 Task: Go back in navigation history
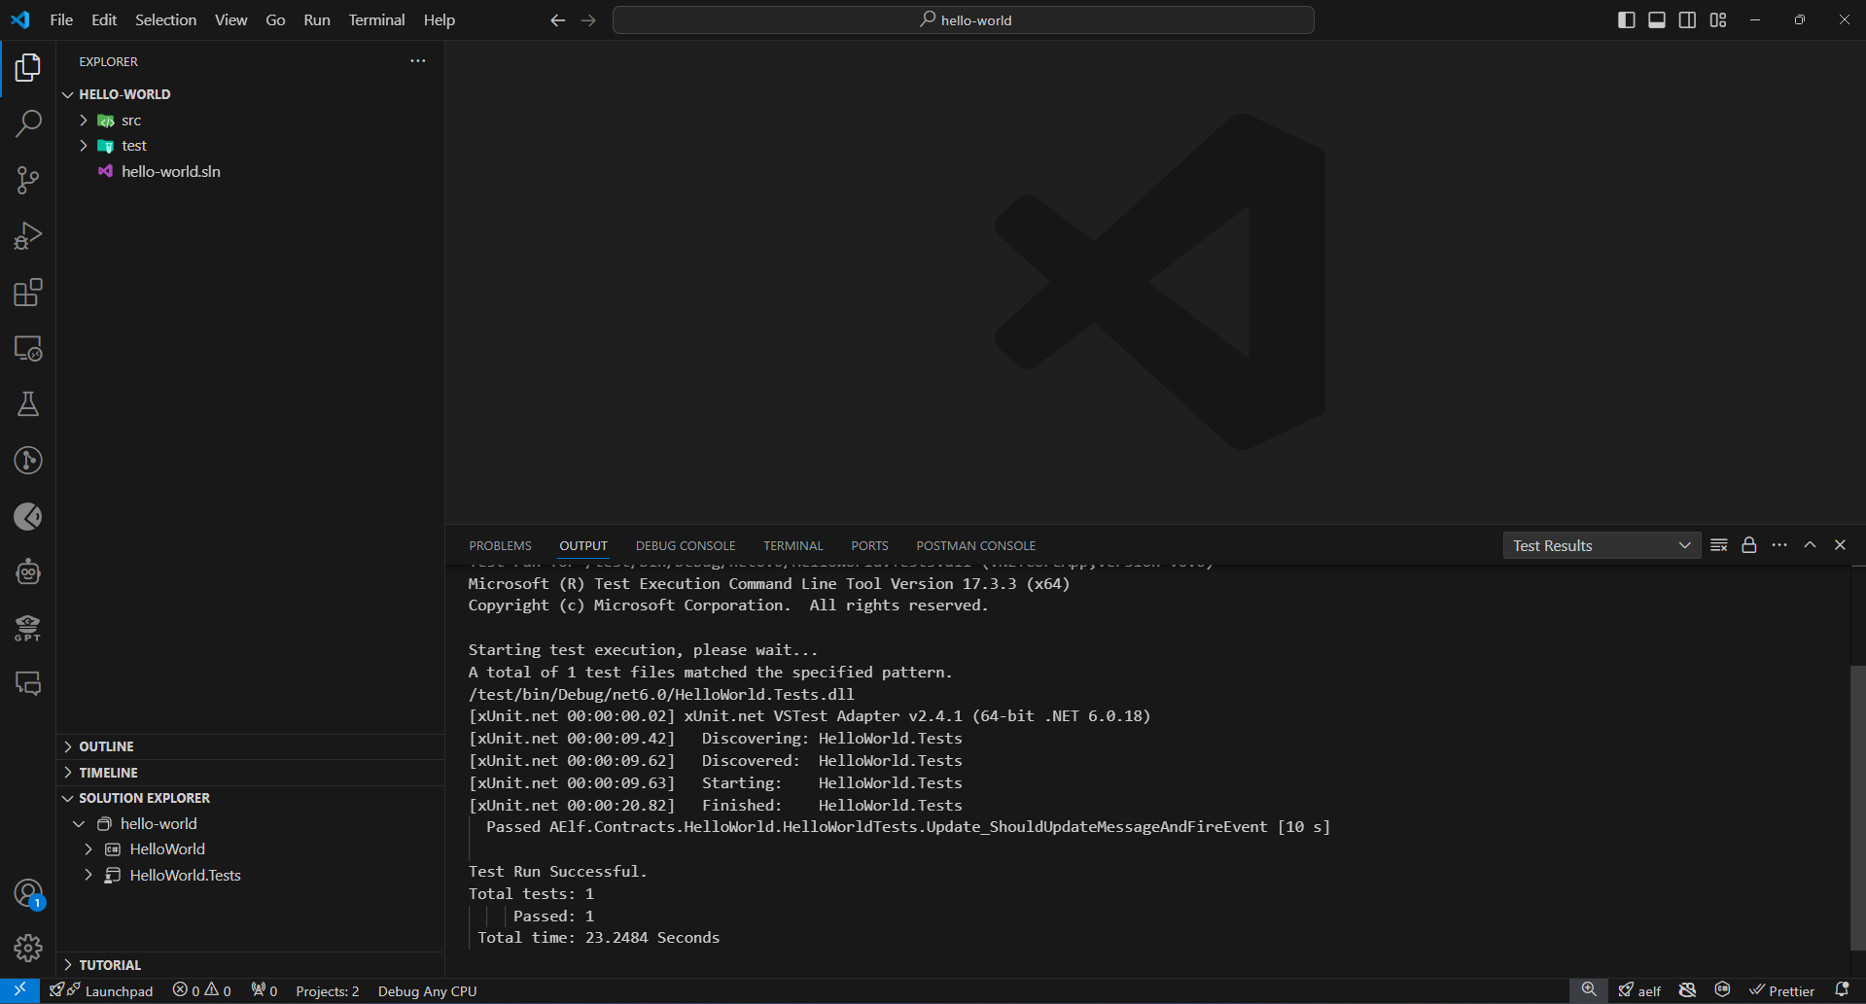(x=557, y=20)
